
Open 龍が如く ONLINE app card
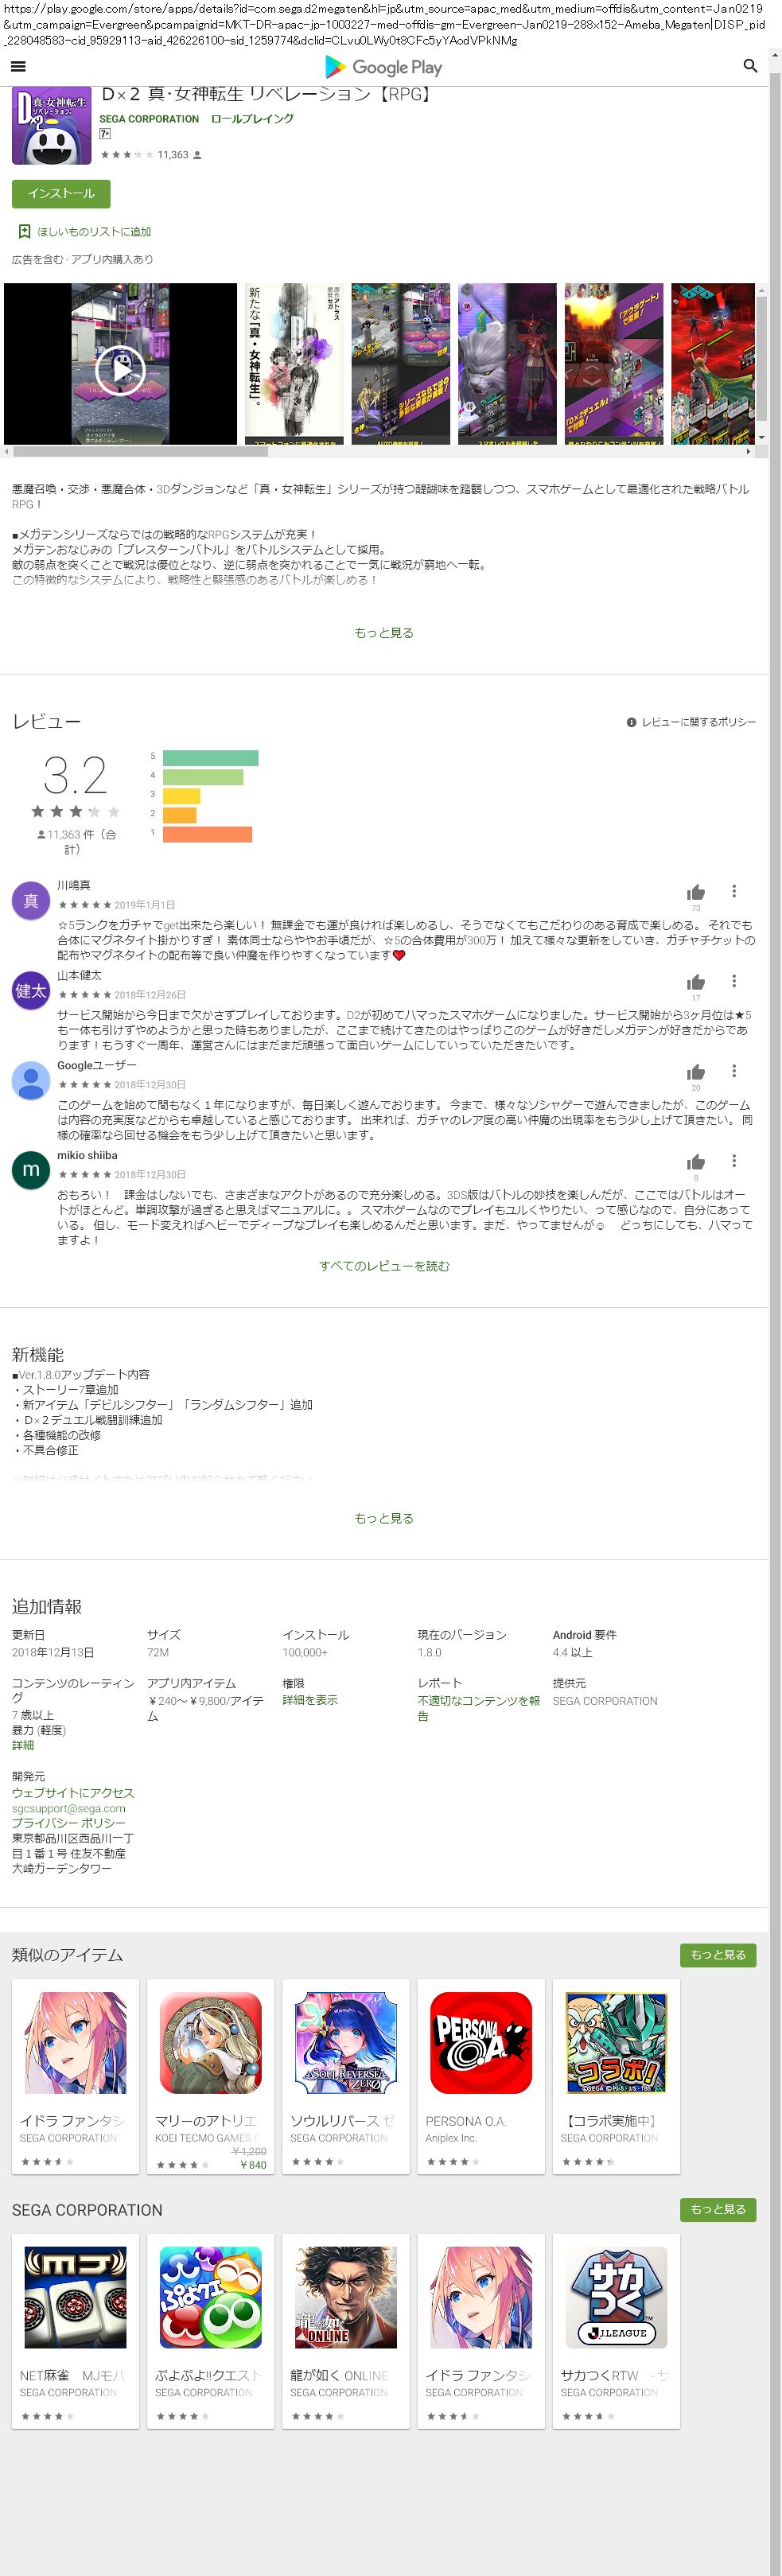tap(346, 2332)
